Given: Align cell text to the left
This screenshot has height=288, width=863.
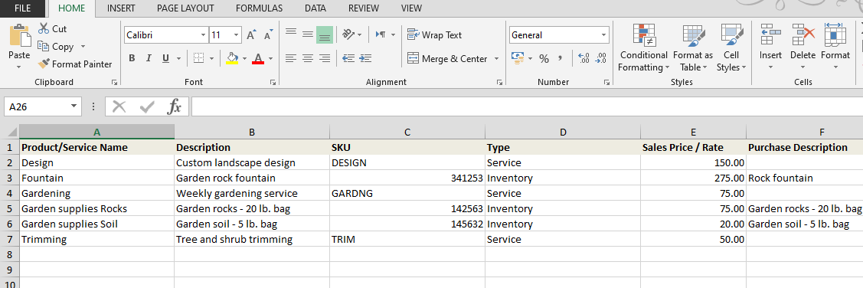Looking at the screenshot, I should 291,58.
